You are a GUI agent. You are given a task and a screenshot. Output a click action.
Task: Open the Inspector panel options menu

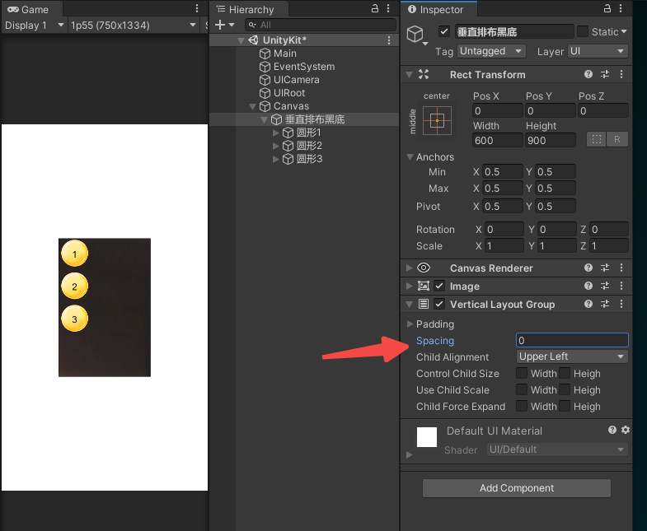click(x=621, y=8)
